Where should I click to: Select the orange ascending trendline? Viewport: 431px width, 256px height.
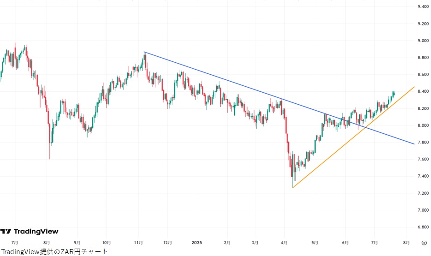tap(354, 136)
